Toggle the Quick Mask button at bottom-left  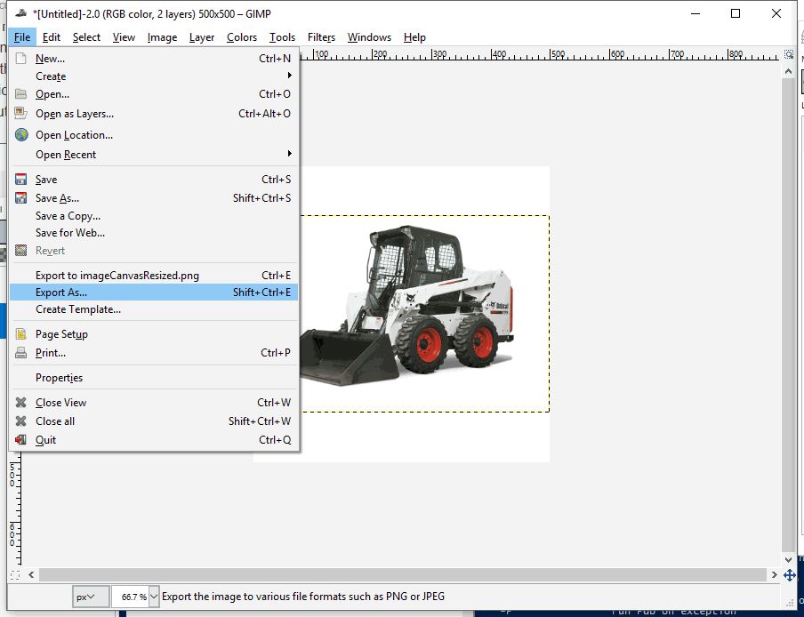point(15,575)
